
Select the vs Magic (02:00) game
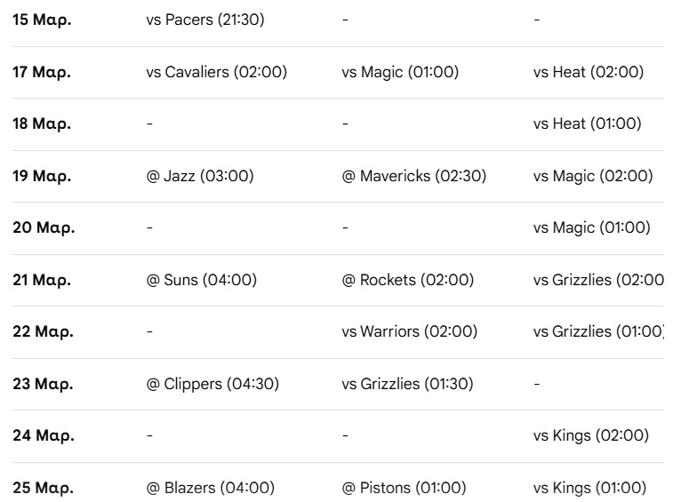point(593,176)
